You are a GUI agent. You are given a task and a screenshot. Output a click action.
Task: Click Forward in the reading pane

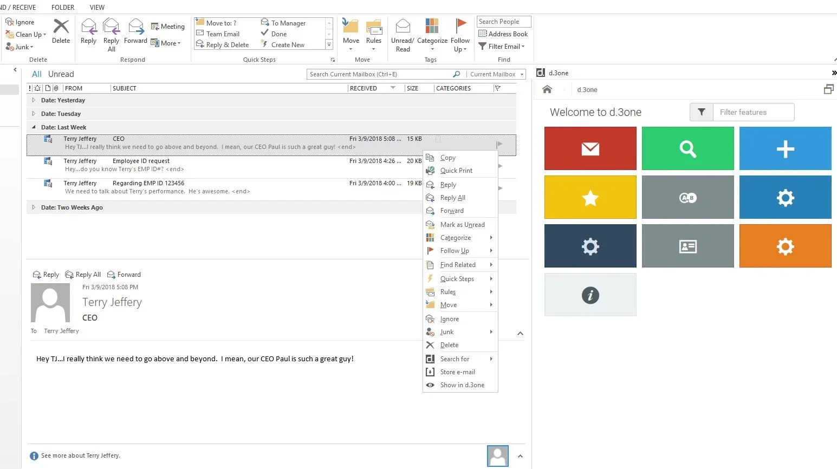pos(124,275)
